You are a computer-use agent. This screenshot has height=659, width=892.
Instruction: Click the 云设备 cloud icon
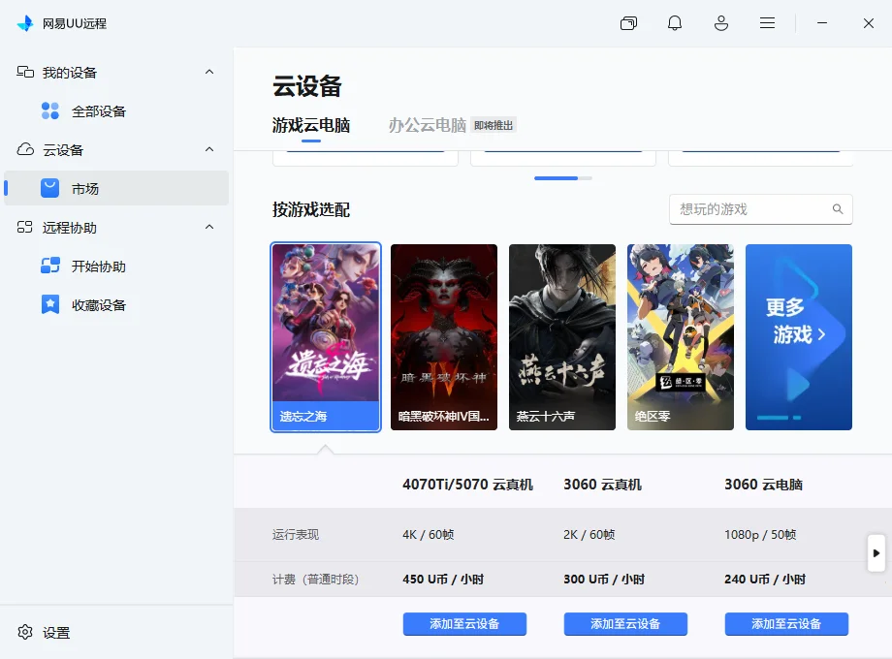tap(25, 149)
